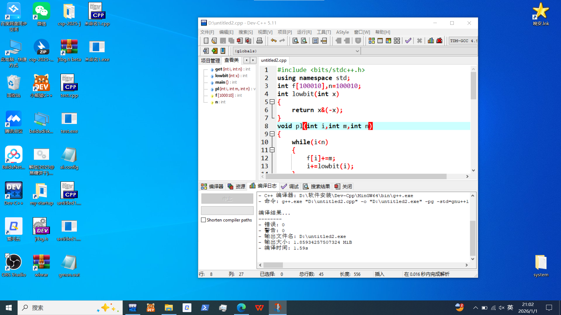Click the Compile colorful squares icon
Screen dimensions: 561x315
[x=371, y=41]
